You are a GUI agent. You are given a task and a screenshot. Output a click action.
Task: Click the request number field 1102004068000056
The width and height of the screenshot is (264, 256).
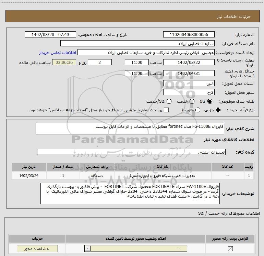189,34
